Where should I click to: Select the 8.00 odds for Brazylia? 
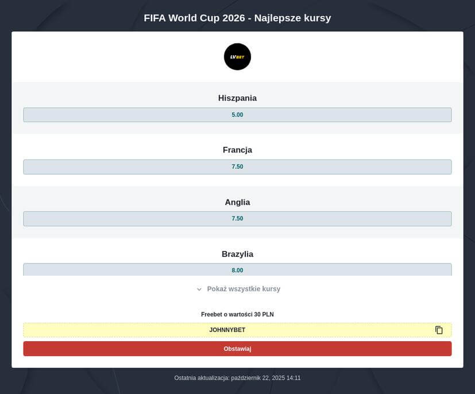point(237,269)
